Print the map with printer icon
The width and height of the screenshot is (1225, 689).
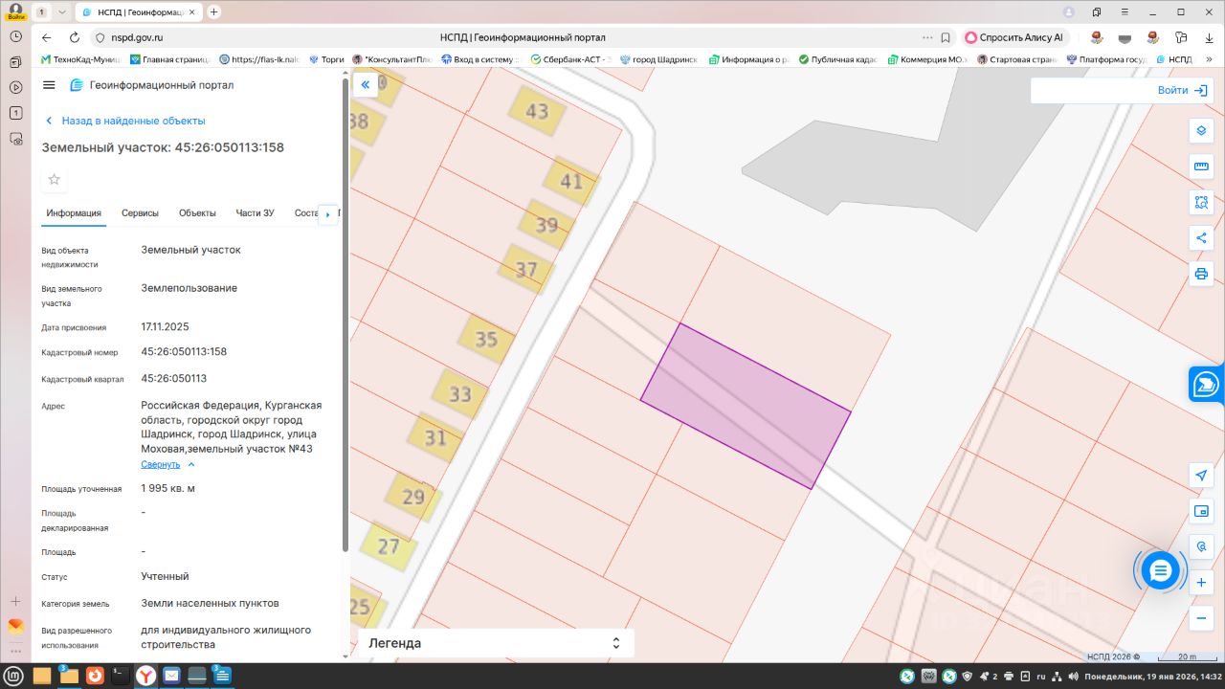tap(1201, 274)
